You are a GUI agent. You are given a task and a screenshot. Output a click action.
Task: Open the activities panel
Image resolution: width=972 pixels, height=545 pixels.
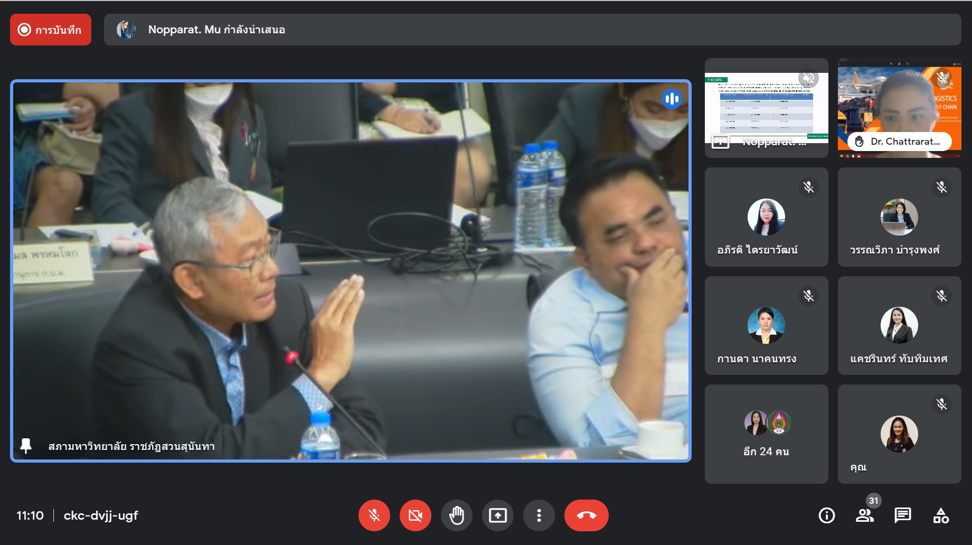[941, 515]
